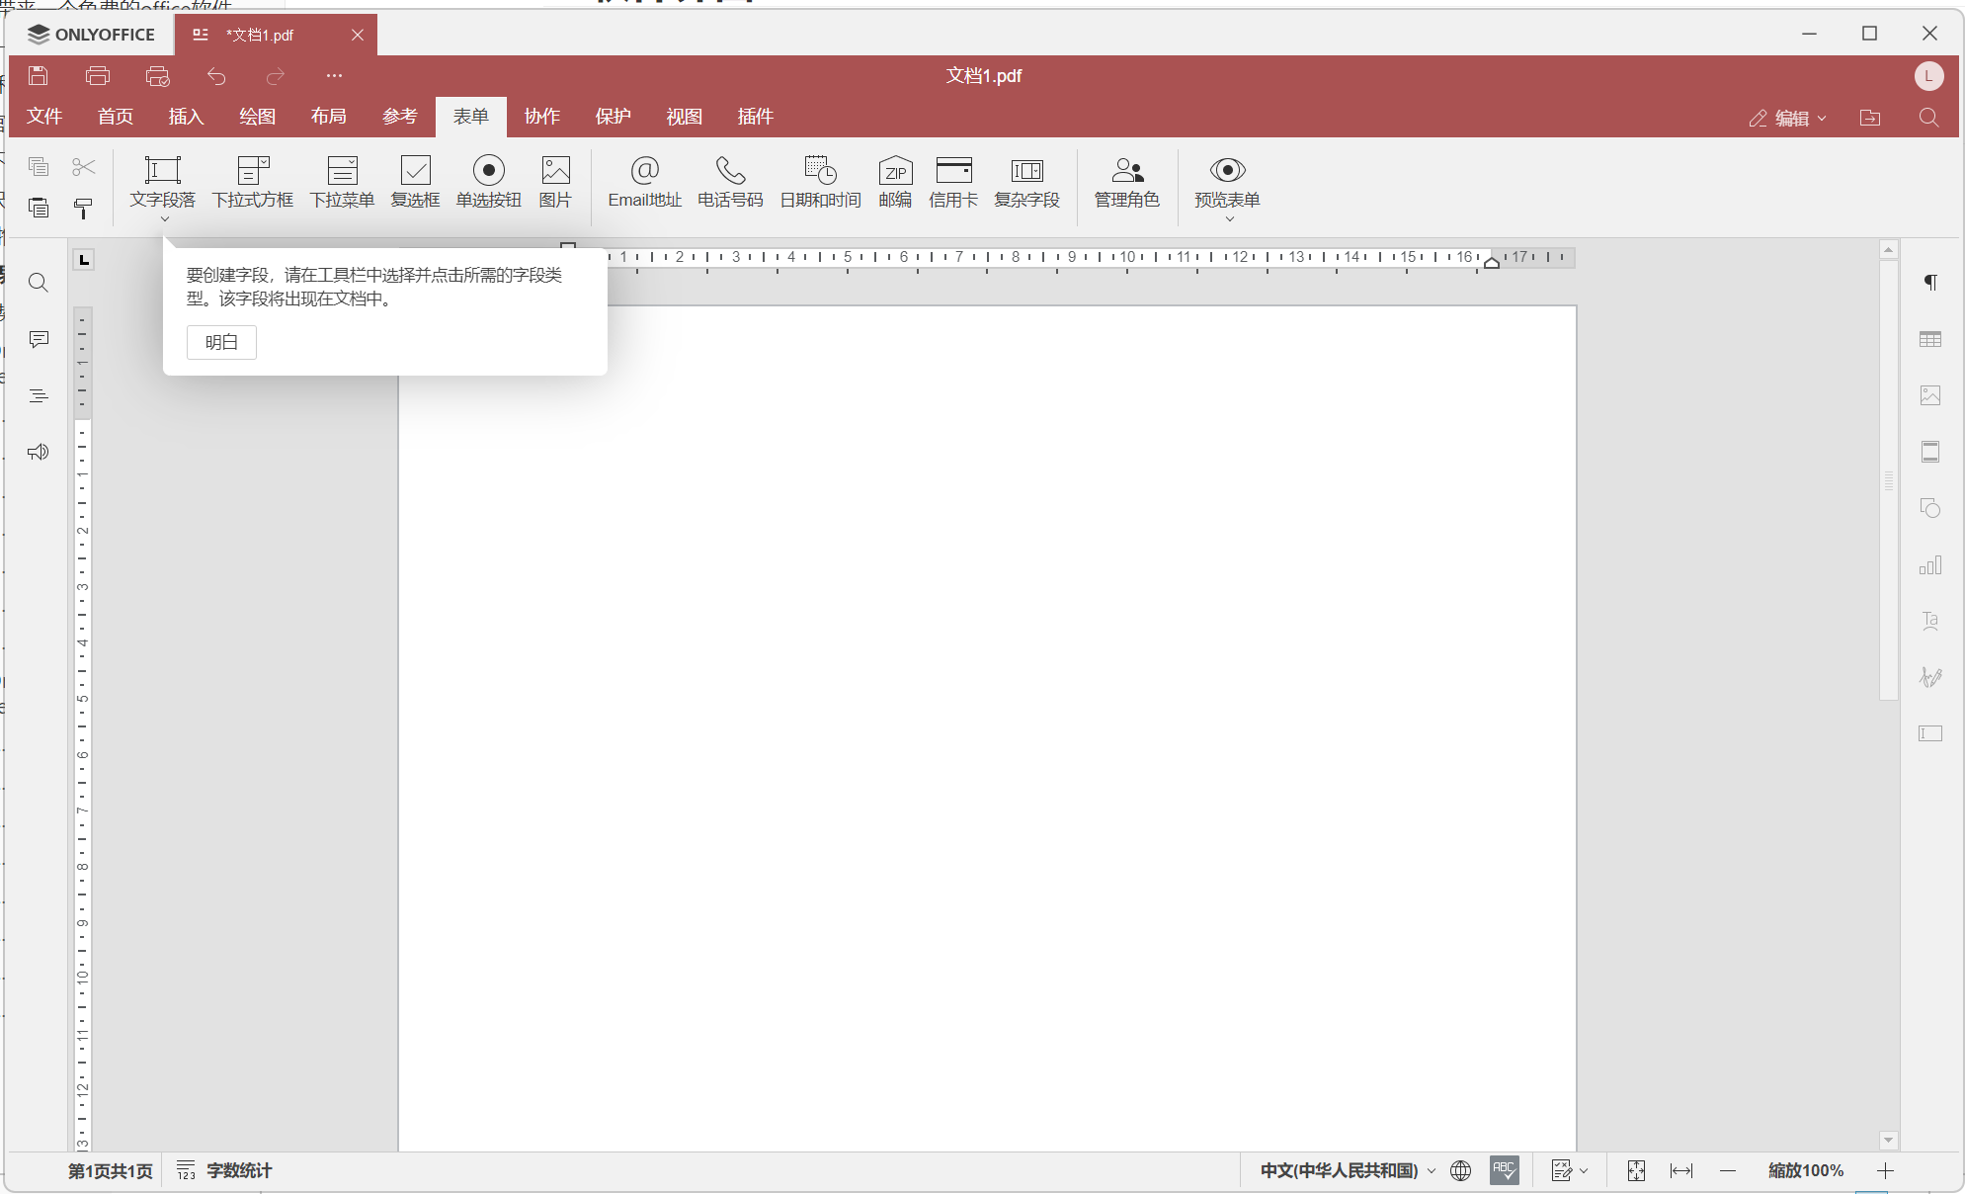This screenshot has height=1194, width=1965.
Task: Switch to the 协作 tab
Action: (541, 116)
